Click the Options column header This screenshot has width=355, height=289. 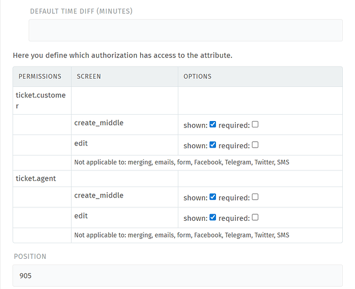click(197, 76)
